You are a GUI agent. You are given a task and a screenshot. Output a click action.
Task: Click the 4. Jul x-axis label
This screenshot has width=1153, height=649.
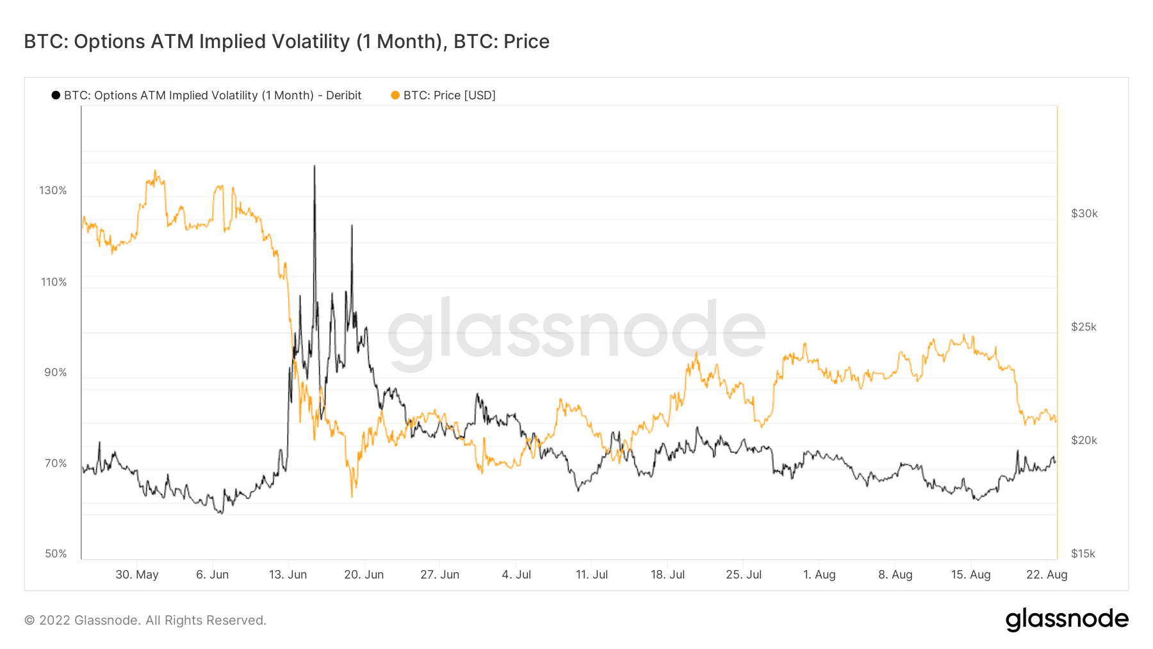[516, 575]
